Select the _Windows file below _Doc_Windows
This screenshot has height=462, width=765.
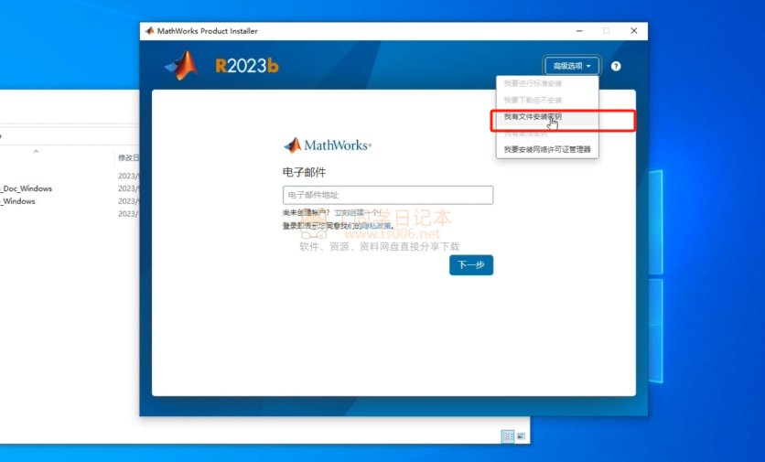tap(18, 201)
